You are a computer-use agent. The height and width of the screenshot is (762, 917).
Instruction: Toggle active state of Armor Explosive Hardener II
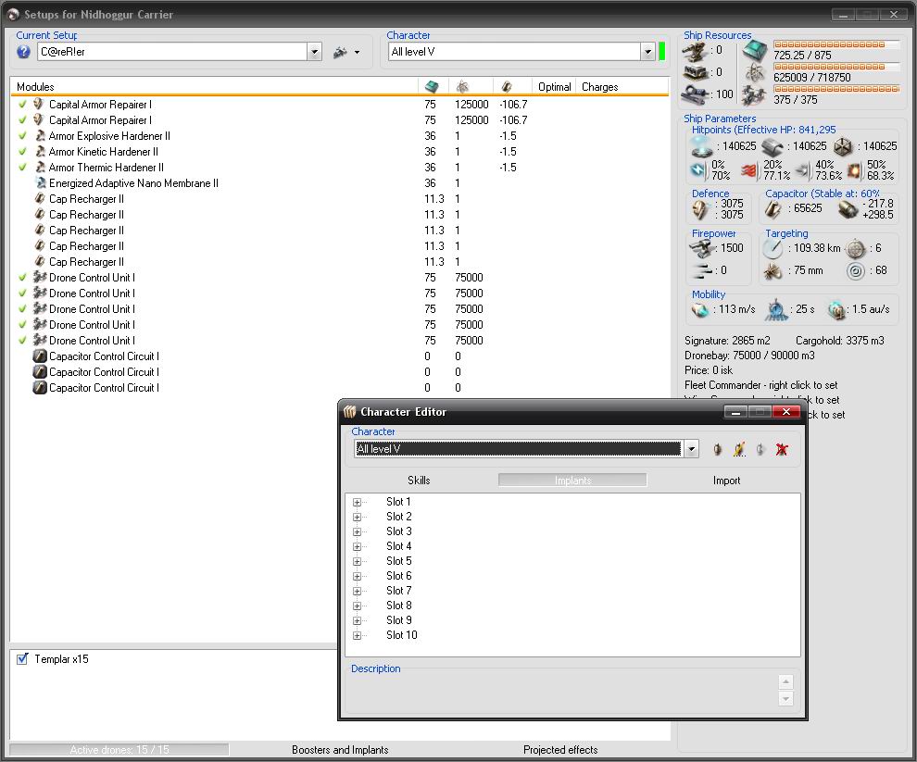pyautogui.click(x=22, y=136)
